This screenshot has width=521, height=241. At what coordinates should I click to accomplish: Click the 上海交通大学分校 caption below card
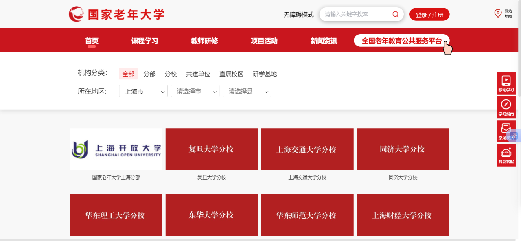pyautogui.click(x=307, y=177)
